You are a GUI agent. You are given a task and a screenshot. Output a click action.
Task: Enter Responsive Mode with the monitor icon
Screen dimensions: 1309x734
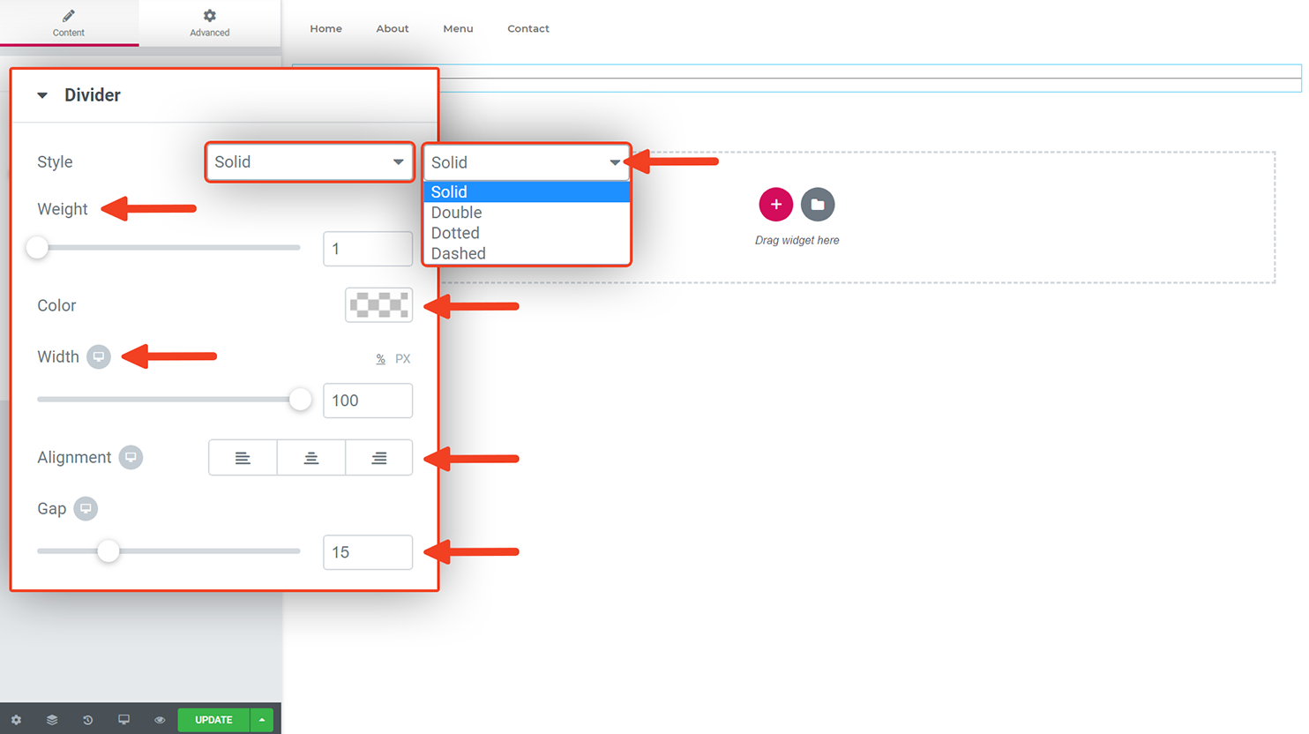pyautogui.click(x=123, y=719)
